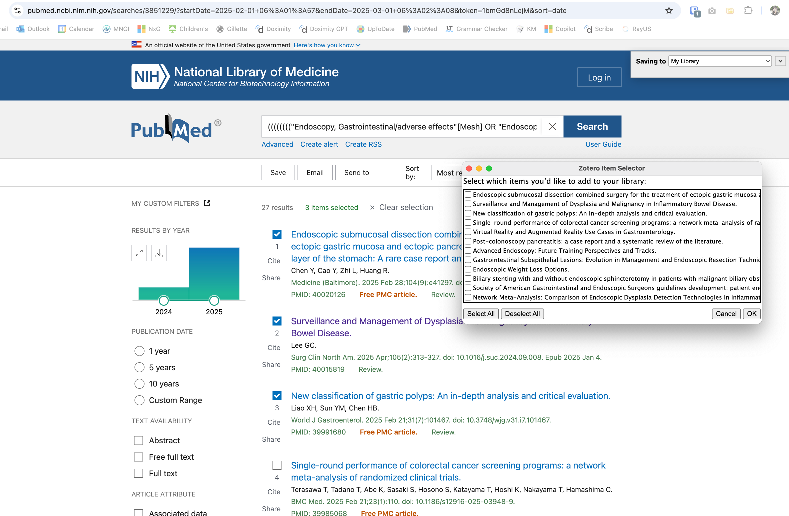The width and height of the screenshot is (789, 516).
Task: Download the results by year data
Action: click(x=159, y=253)
